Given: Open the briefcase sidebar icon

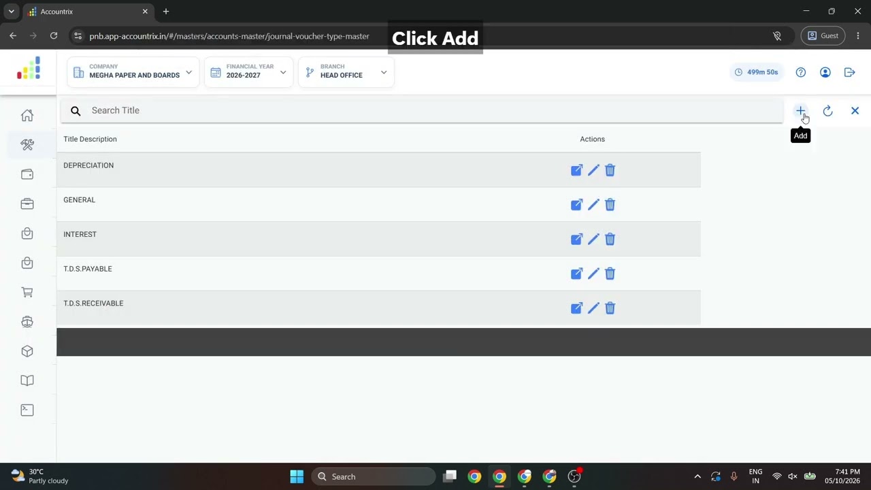Looking at the screenshot, I should tap(27, 204).
